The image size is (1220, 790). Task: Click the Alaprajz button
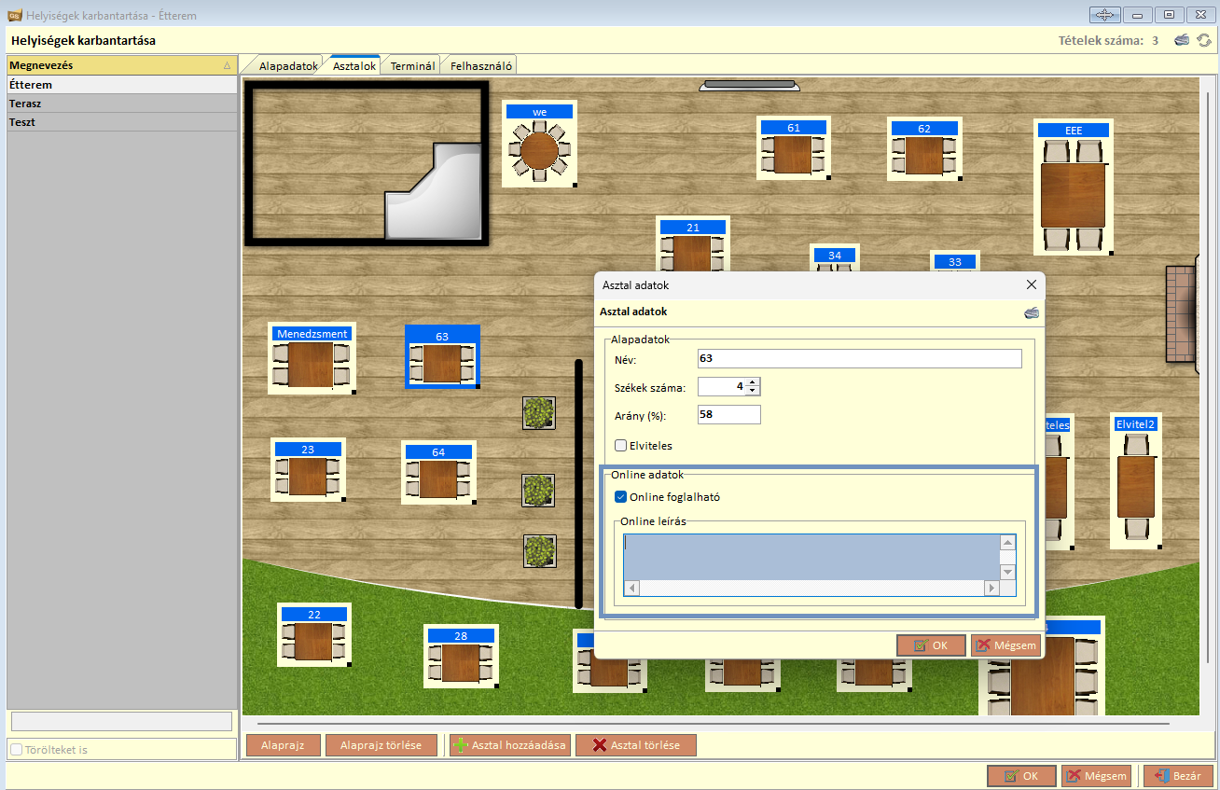pyautogui.click(x=283, y=745)
